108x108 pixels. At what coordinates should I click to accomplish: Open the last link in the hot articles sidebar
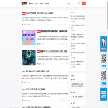78,63
